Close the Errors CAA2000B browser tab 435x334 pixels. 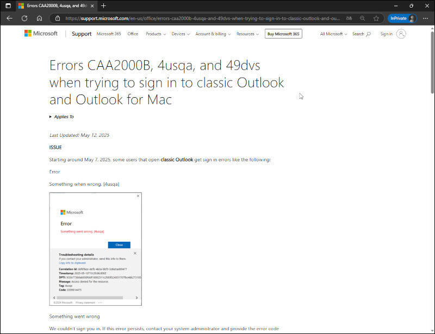pyautogui.click(x=92, y=6)
